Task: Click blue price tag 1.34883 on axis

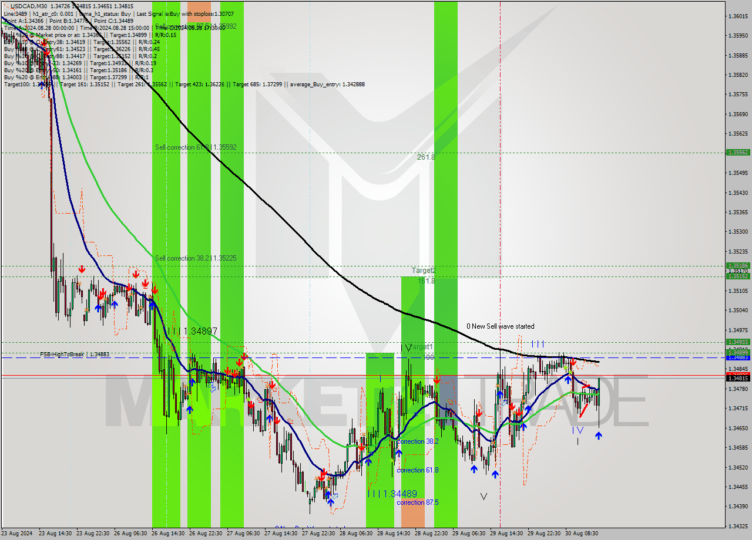Action: click(x=738, y=357)
